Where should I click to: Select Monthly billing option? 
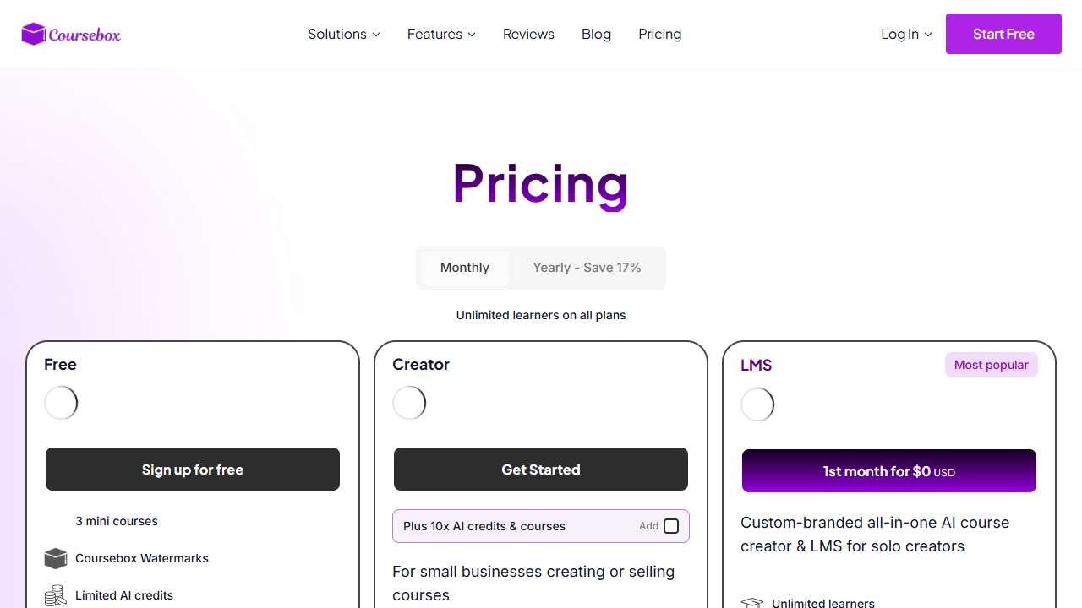[x=464, y=268]
